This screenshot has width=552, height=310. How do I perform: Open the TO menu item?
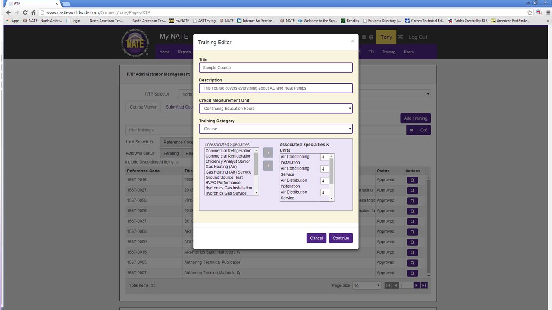point(371,52)
